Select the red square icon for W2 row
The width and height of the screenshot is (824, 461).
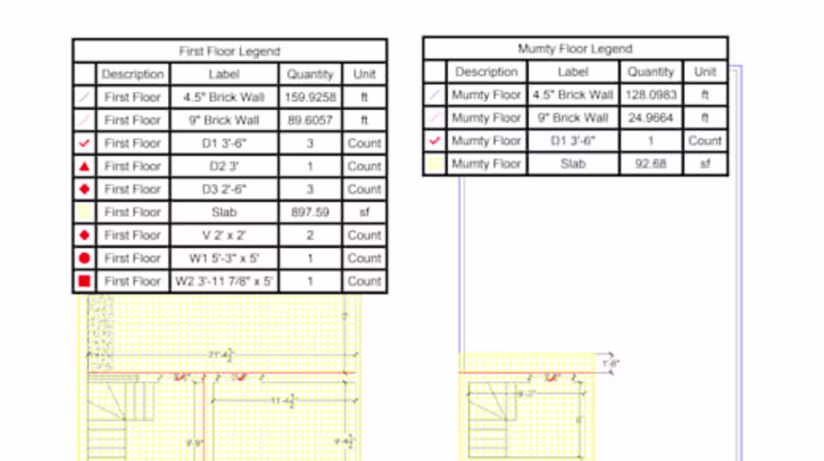click(85, 281)
